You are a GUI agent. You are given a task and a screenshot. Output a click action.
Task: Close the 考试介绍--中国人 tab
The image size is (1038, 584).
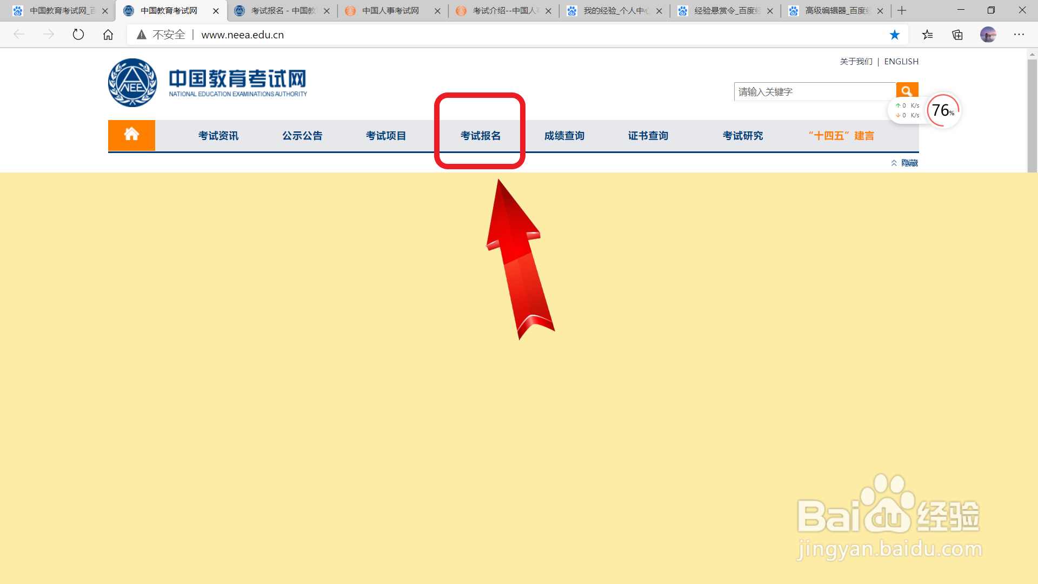(x=548, y=11)
